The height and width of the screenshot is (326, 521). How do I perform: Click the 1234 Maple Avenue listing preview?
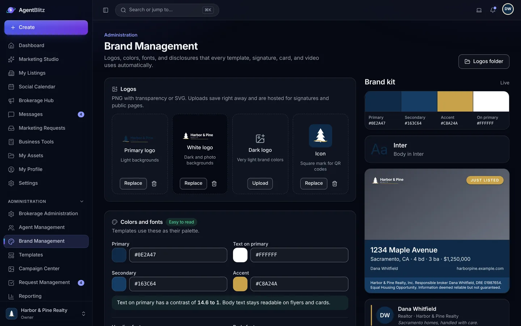click(x=437, y=231)
